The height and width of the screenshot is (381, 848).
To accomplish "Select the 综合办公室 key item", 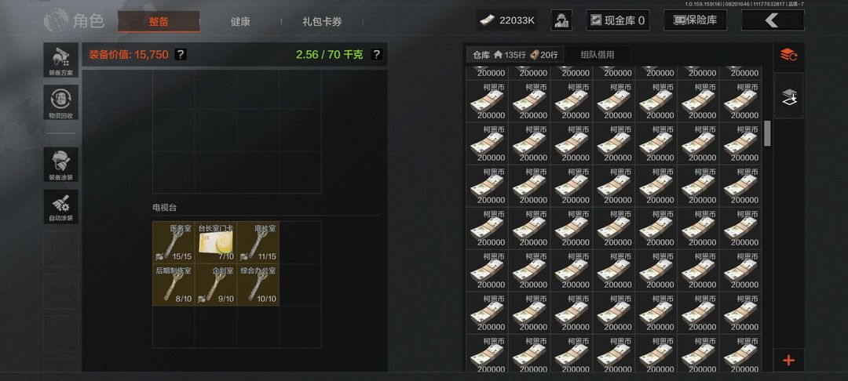I will click(x=258, y=285).
